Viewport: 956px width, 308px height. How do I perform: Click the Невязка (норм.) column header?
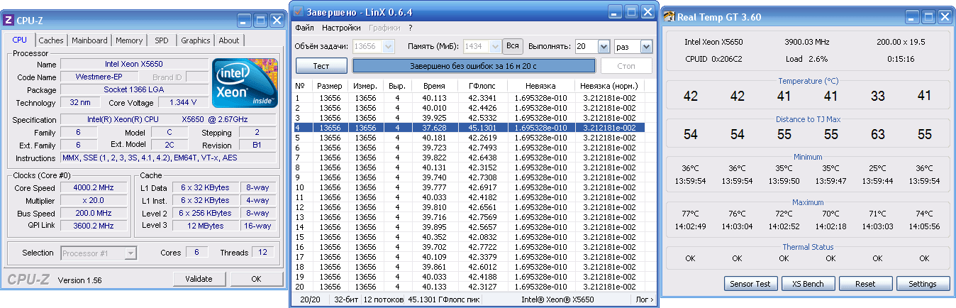coord(608,85)
